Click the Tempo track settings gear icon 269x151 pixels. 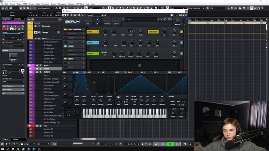58,32
